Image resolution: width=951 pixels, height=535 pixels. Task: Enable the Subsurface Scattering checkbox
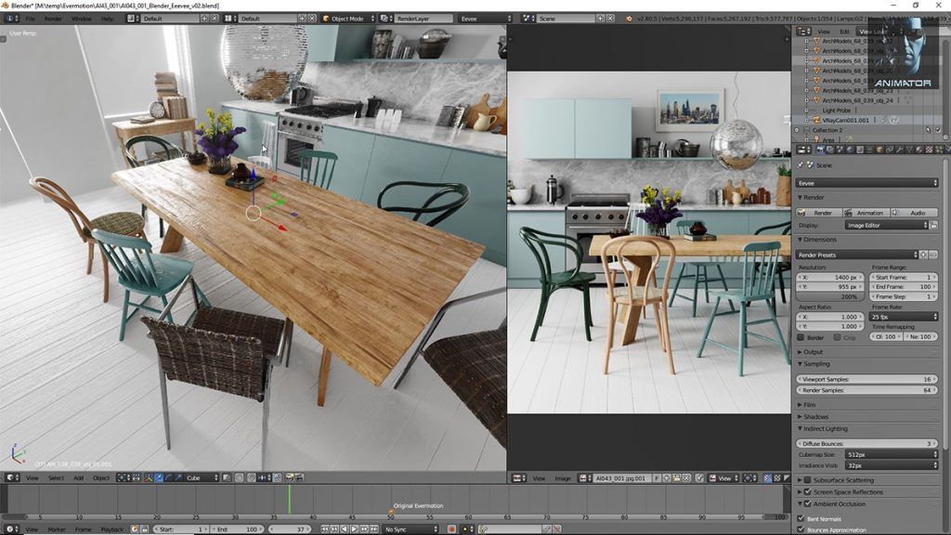[x=806, y=480]
